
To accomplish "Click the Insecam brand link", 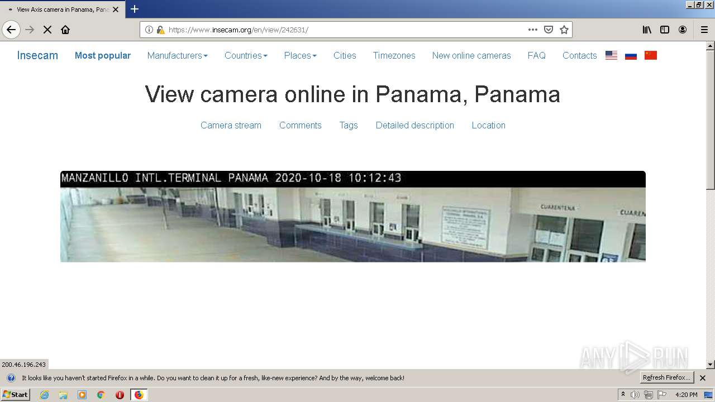I will (x=37, y=55).
